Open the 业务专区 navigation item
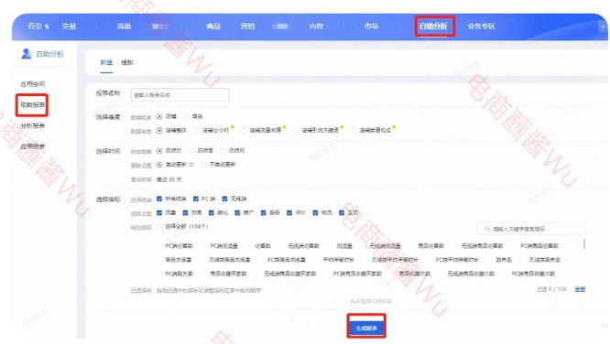This screenshot has width=610, height=344. 482,26
